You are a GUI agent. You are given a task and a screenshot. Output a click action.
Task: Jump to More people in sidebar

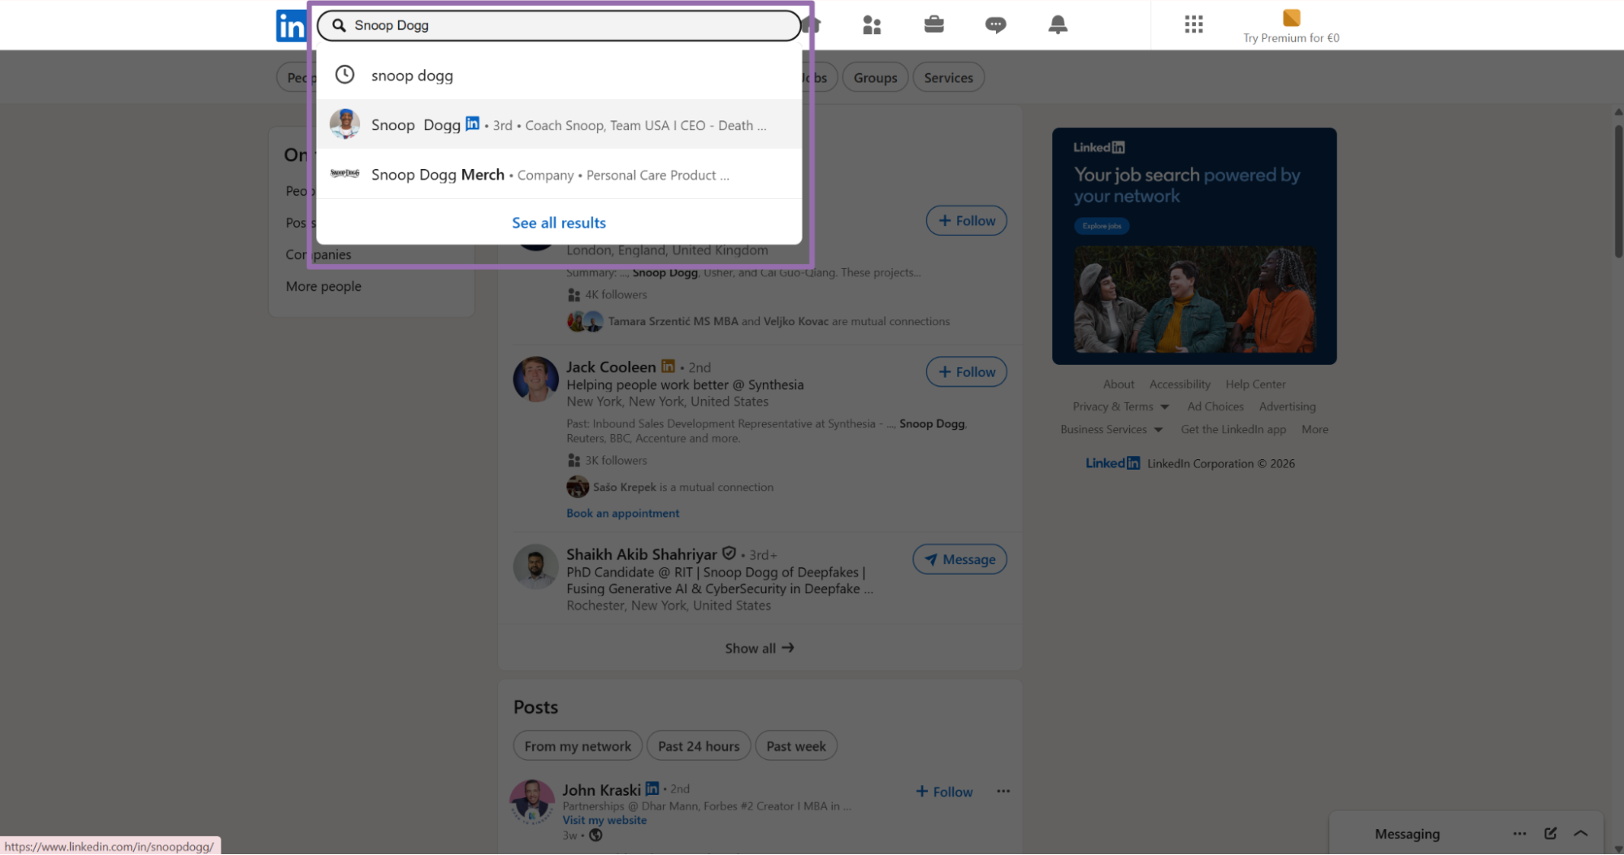[323, 286]
